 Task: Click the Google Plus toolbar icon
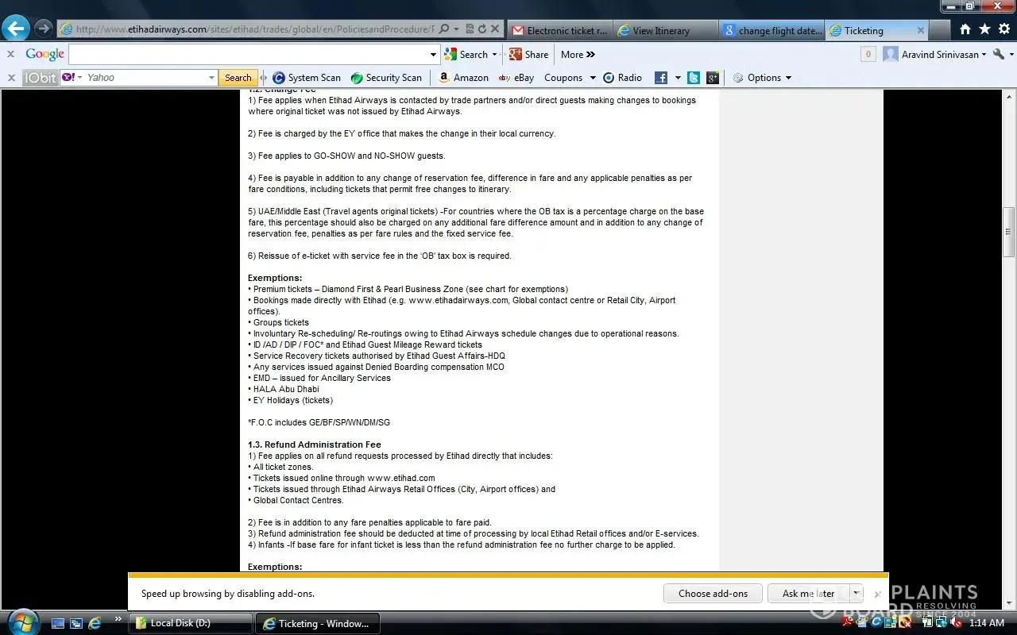point(712,78)
